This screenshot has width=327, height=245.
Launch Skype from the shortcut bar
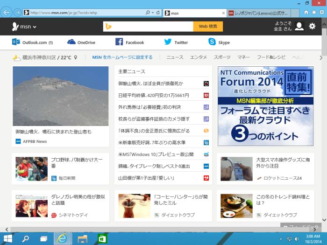coord(212,42)
